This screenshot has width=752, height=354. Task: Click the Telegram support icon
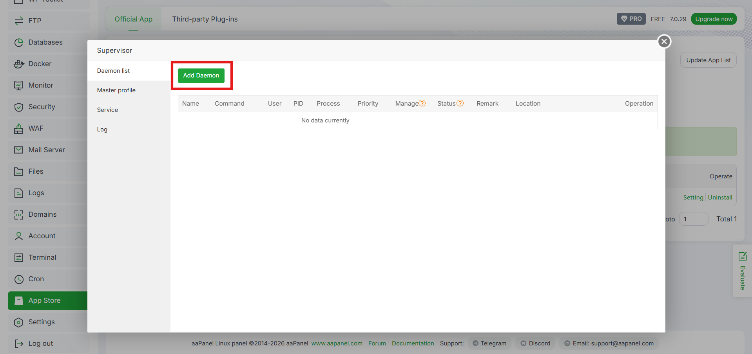[475, 343]
